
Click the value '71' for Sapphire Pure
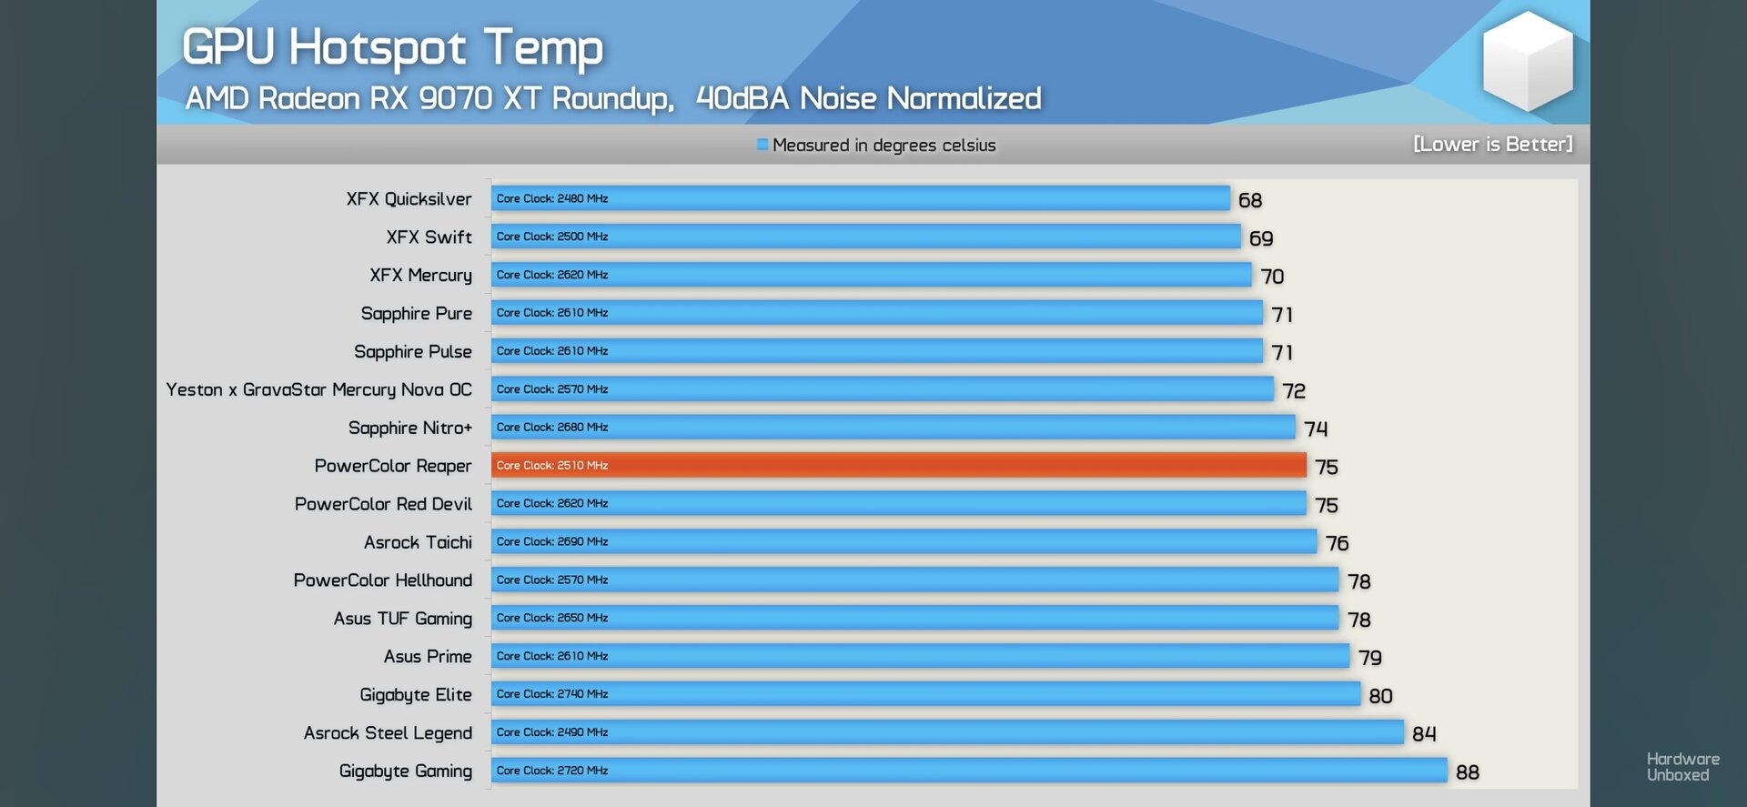point(1282,315)
